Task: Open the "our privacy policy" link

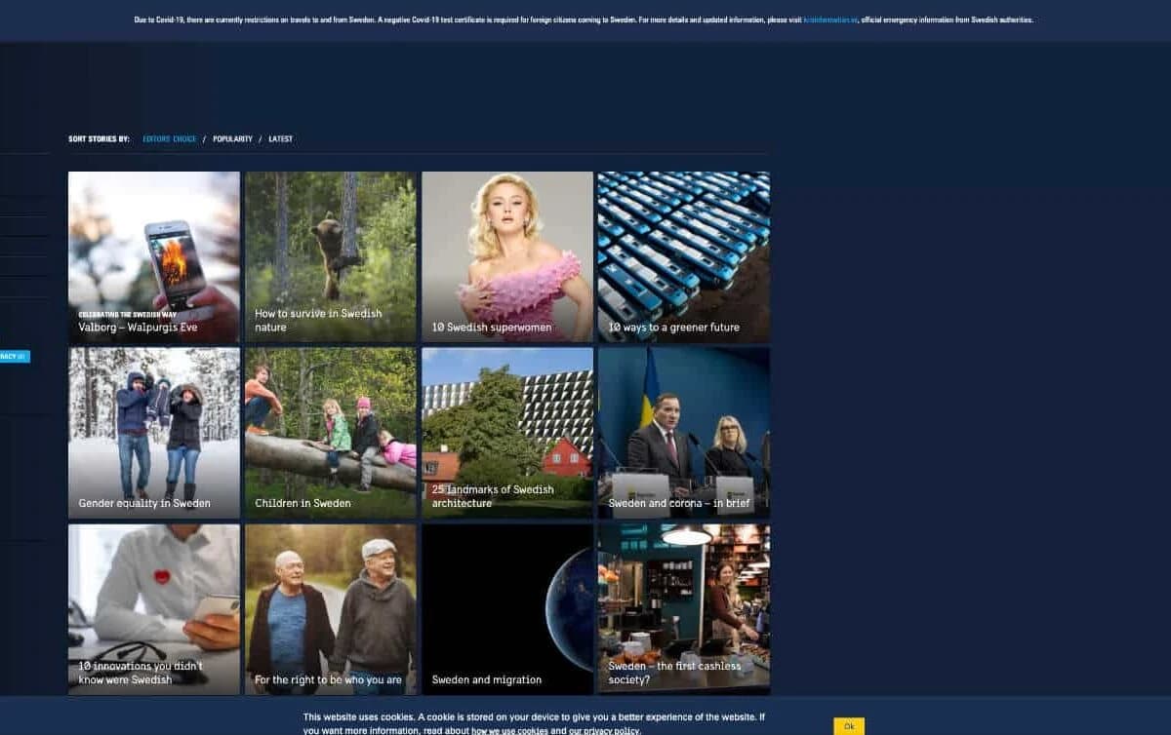Action: point(606,729)
